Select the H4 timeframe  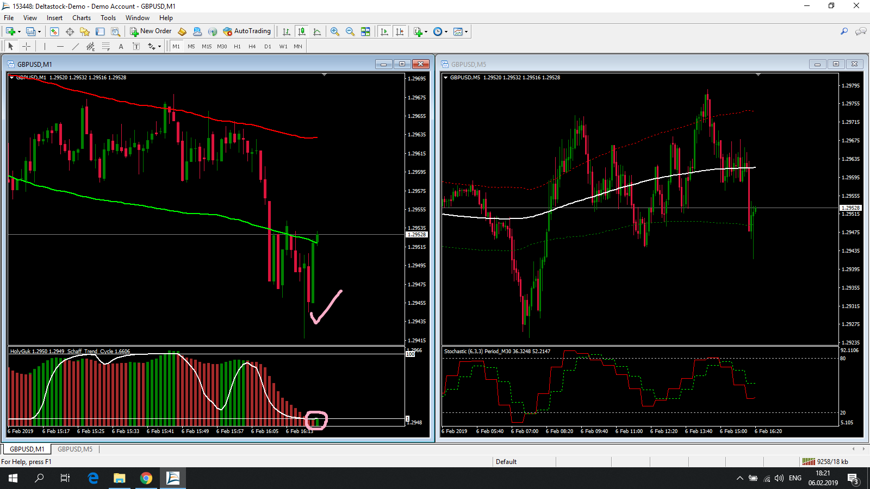[x=252, y=46]
